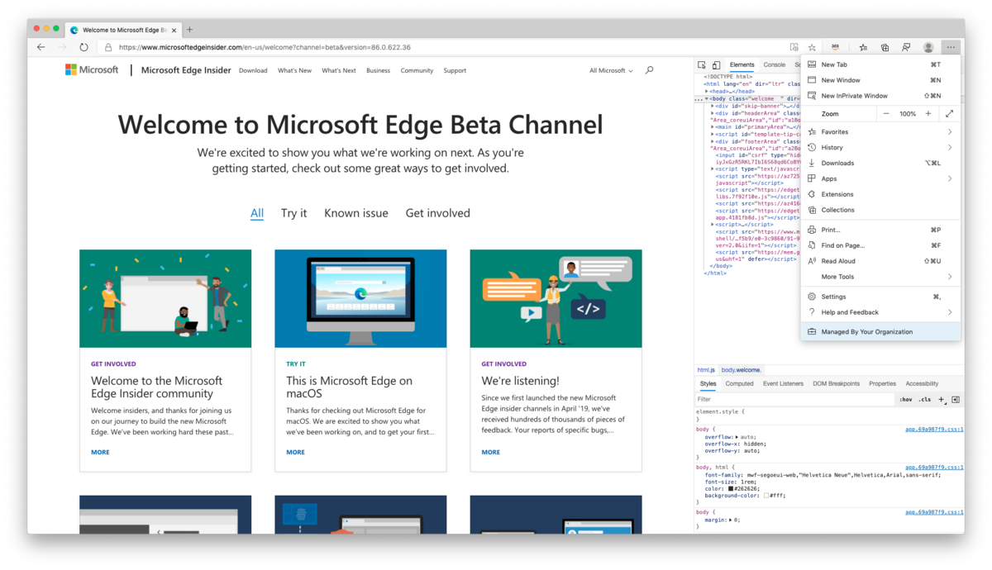The height and width of the screenshot is (570, 992).
Task: Open the Favorites list toolbar icon
Action: point(863,47)
